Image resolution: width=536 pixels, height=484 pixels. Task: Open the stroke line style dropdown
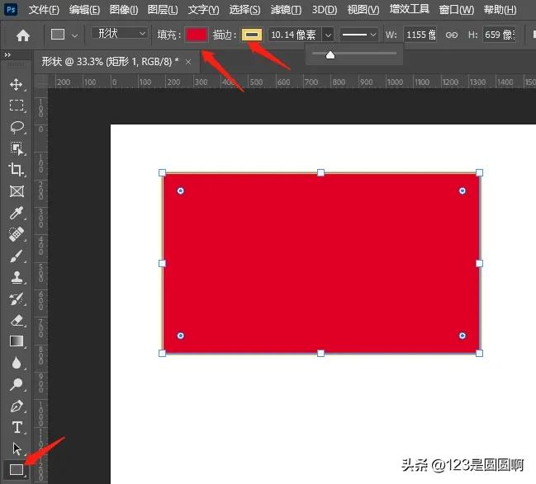(359, 35)
